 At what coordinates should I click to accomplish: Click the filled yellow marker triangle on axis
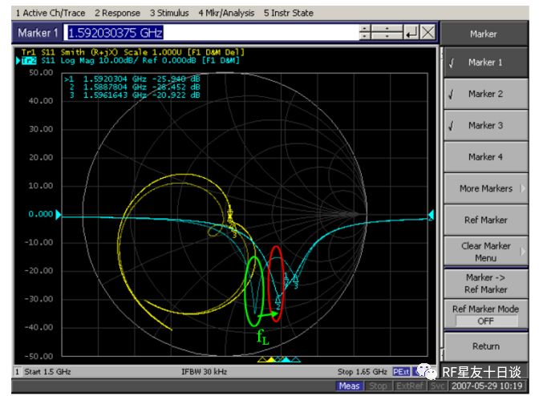click(272, 360)
